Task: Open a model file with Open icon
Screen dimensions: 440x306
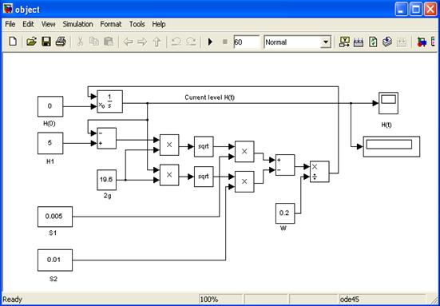Action: point(31,42)
